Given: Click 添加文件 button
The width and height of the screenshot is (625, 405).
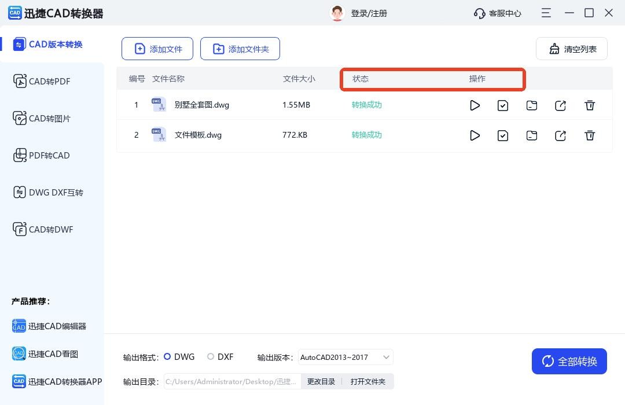Looking at the screenshot, I should tap(158, 49).
